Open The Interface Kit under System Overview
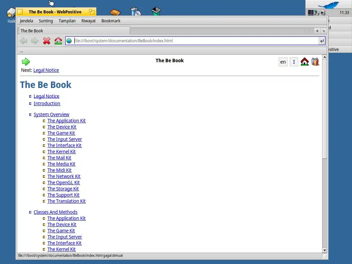The height and width of the screenshot is (264, 352). [64, 145]
